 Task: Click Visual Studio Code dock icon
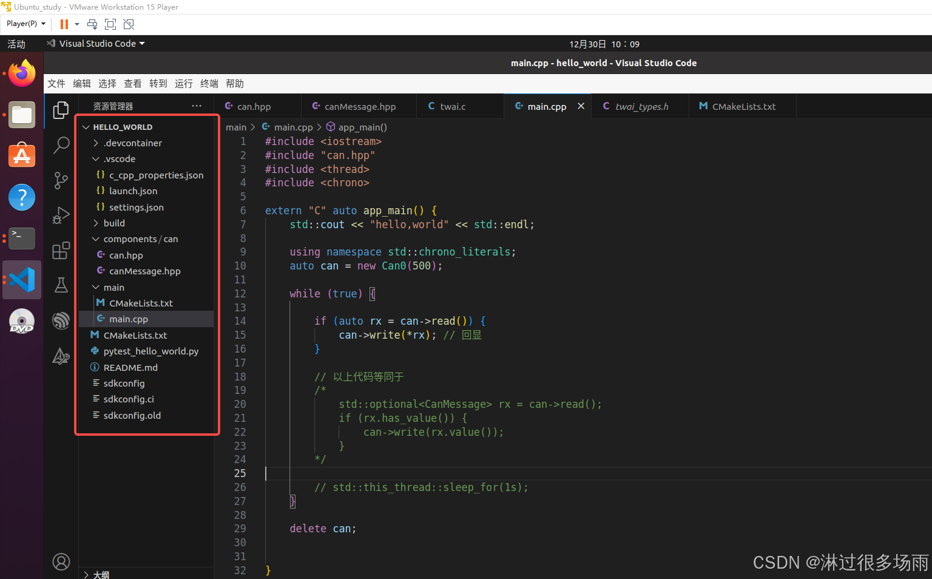22,280
